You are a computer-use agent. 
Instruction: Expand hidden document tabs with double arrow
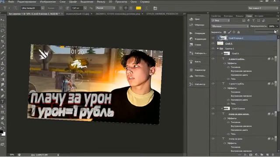(x=184, y=14)
